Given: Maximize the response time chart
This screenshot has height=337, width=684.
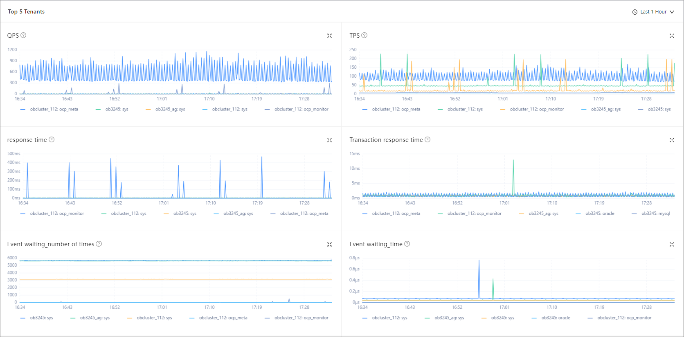Looking at the screenshot, I should point(329,140).
